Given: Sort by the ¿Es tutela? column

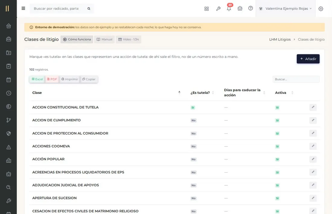Looking at the screenshot, I should (202, 93).
